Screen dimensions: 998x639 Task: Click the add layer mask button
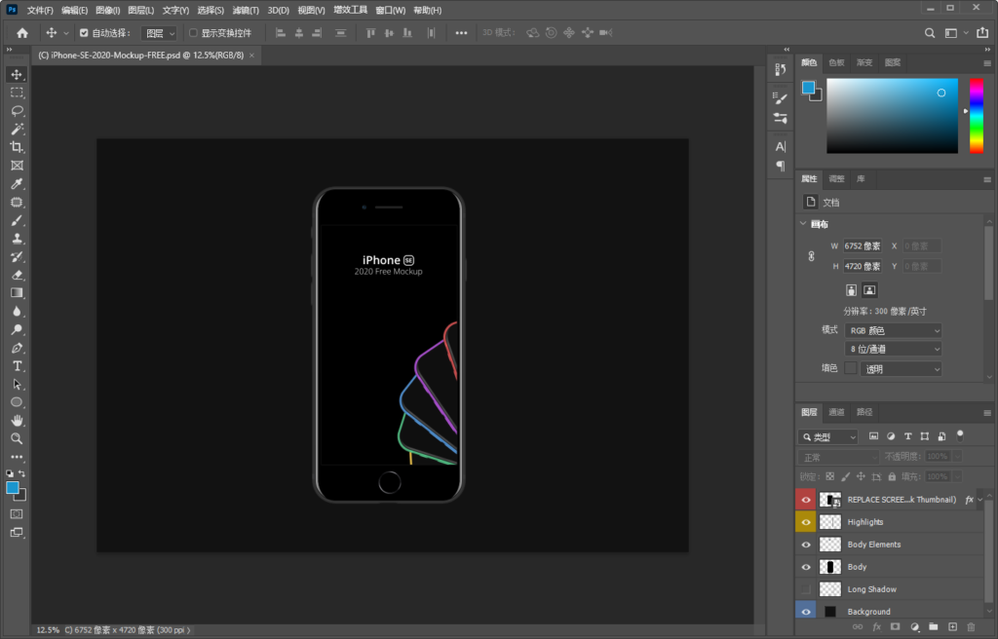[895, 627]
